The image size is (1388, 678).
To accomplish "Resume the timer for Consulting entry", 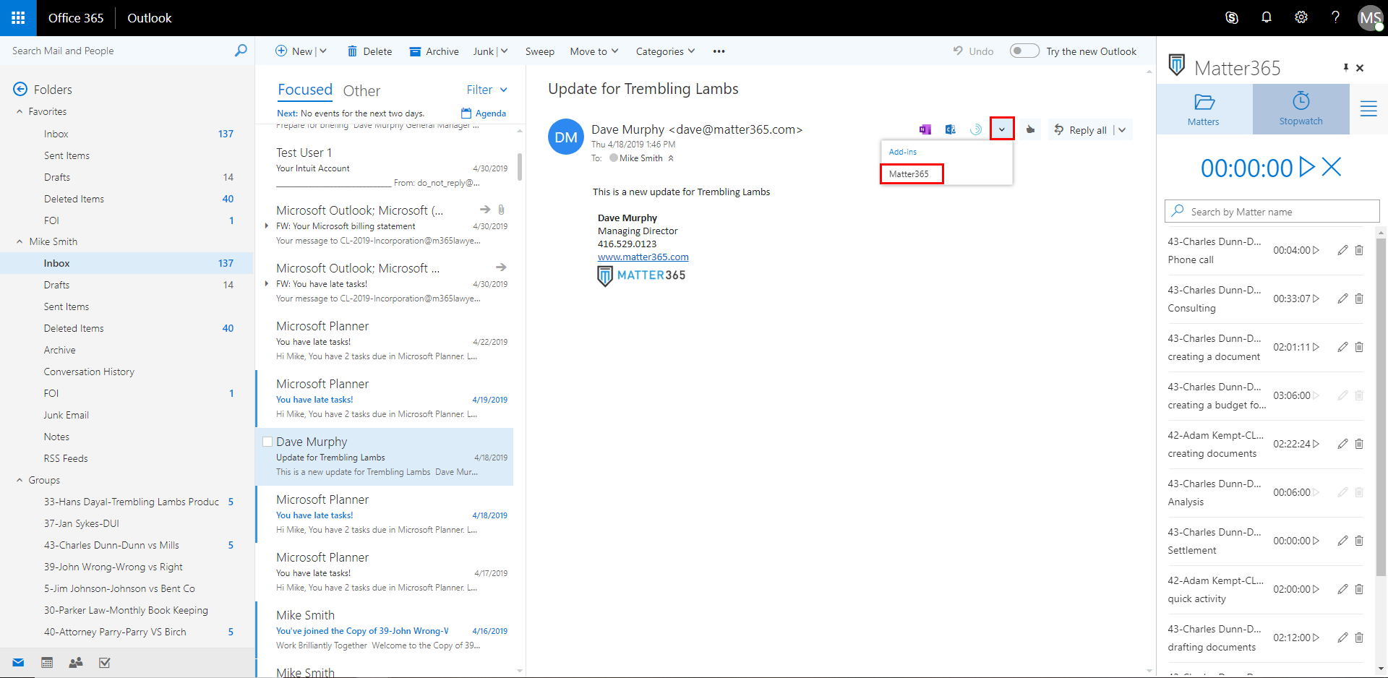I will (1316, 299).
